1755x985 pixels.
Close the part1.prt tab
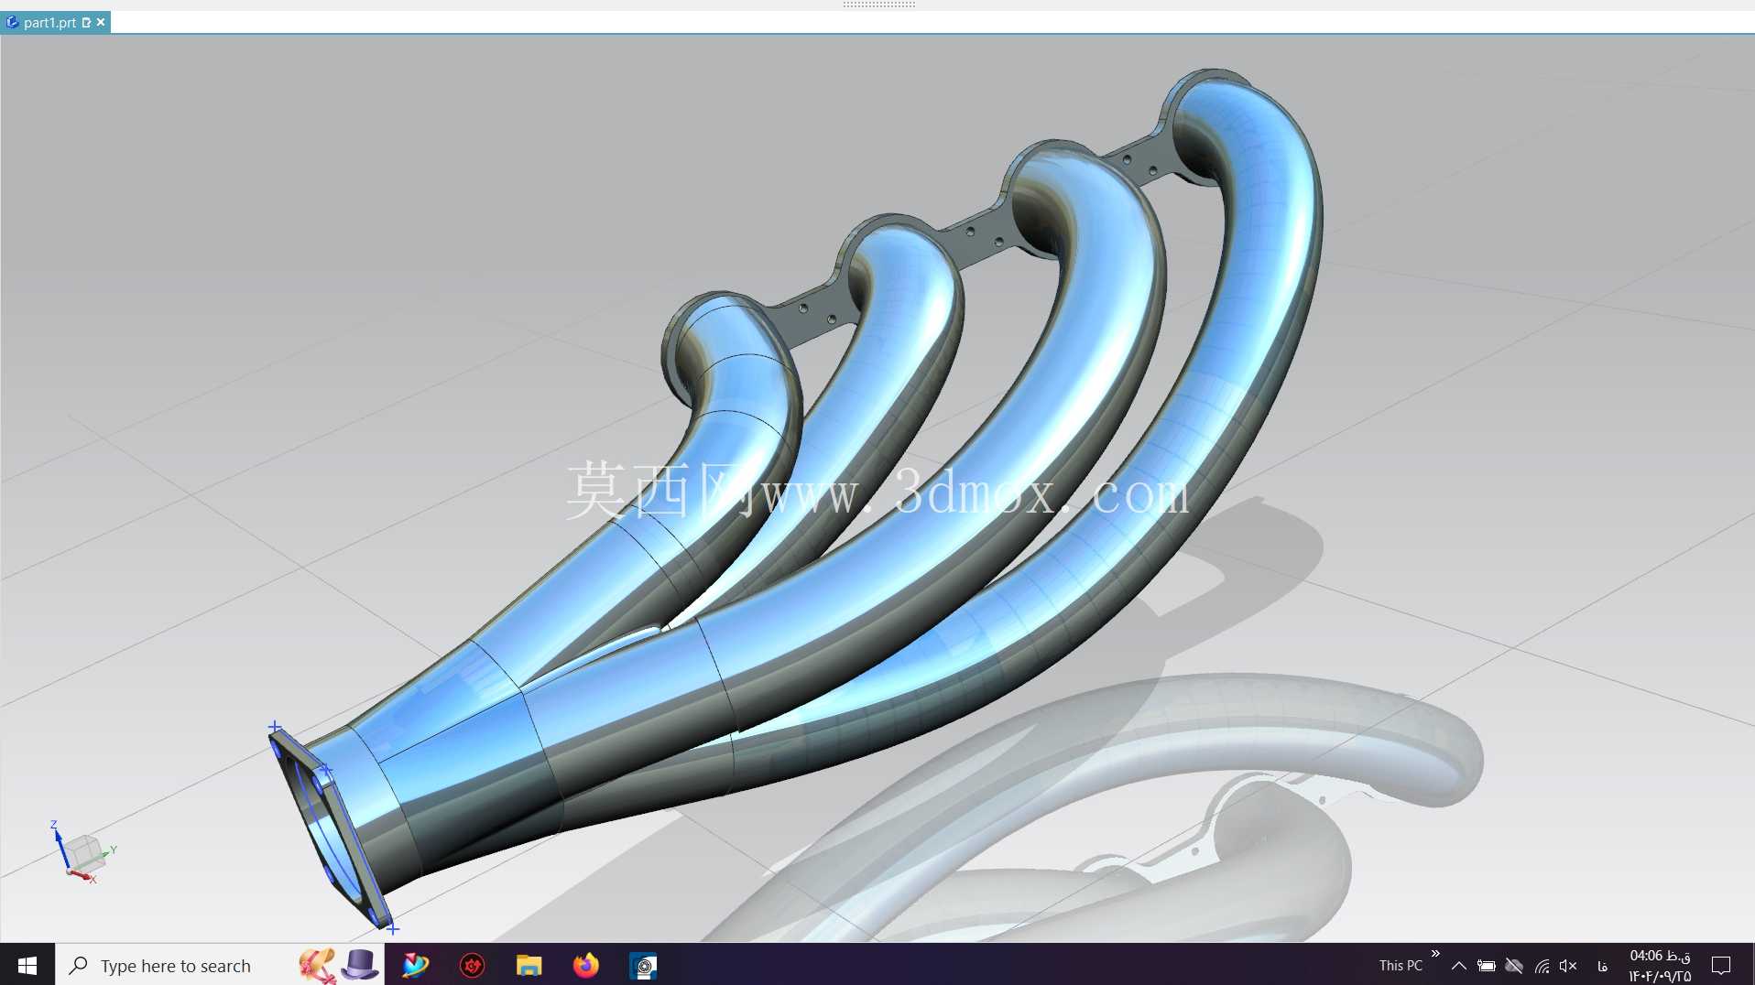[x=101, y=22]
